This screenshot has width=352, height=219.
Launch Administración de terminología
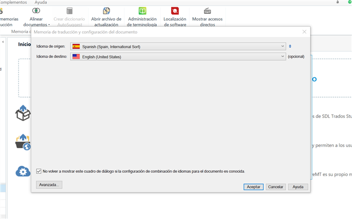point(142,18)
